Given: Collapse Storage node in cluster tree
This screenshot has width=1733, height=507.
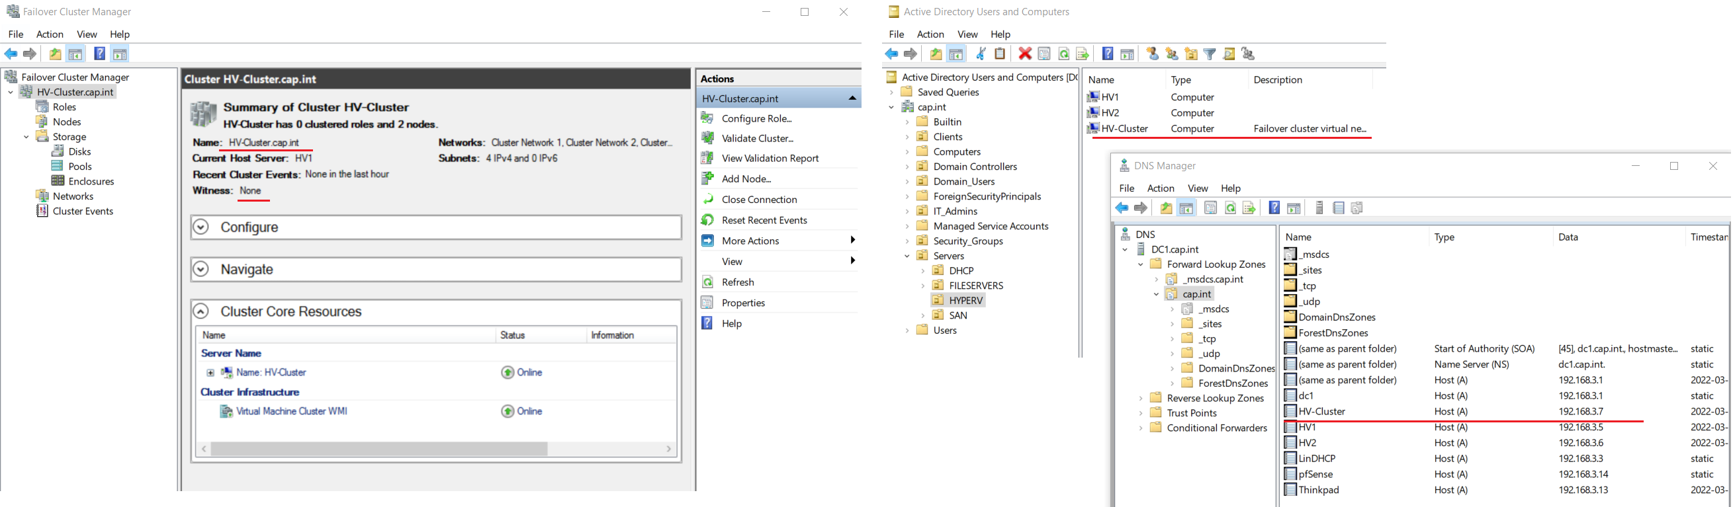Looking at the screenshot, I should tap(26, 136).
